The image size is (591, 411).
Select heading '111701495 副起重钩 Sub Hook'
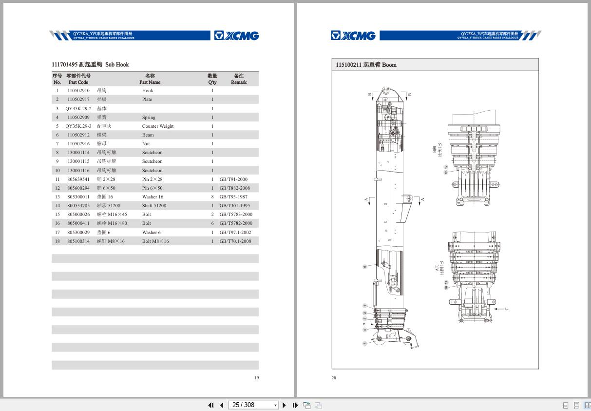pyautogui.click(x=90, y=64)
